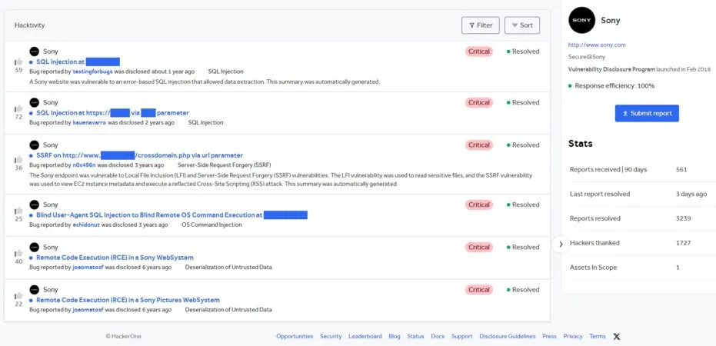Upvote the 'RCE in a Sony WebSystem' report
This screenshot has width=716, height=346.
(x=18, y=253)
